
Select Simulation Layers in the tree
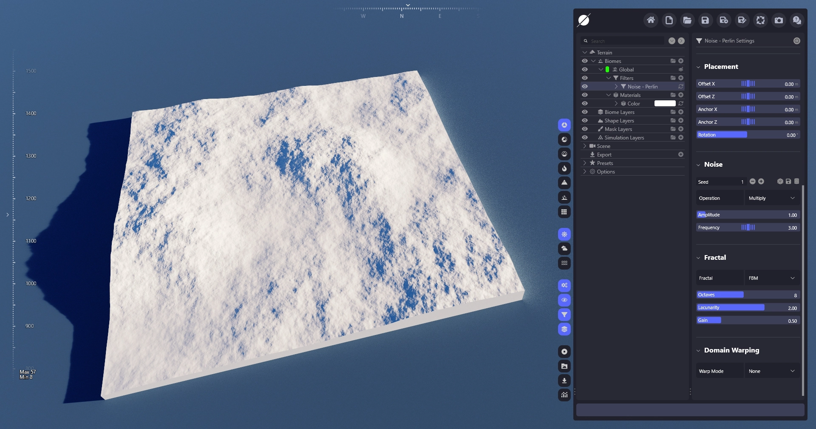(x=624, y=137)
